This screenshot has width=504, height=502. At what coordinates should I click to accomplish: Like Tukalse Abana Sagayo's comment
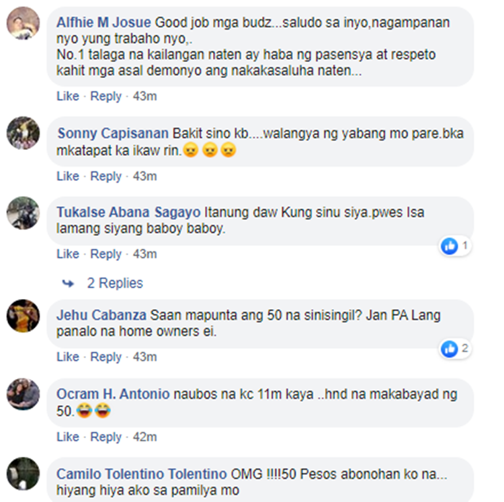tap(68, 254)
